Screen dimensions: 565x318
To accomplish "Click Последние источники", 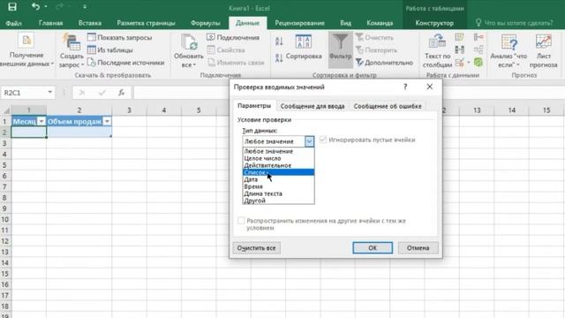I will coord(125,63).
